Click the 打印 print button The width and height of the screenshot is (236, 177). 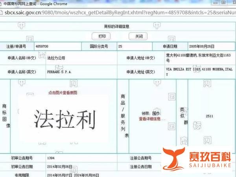point(101,36)
